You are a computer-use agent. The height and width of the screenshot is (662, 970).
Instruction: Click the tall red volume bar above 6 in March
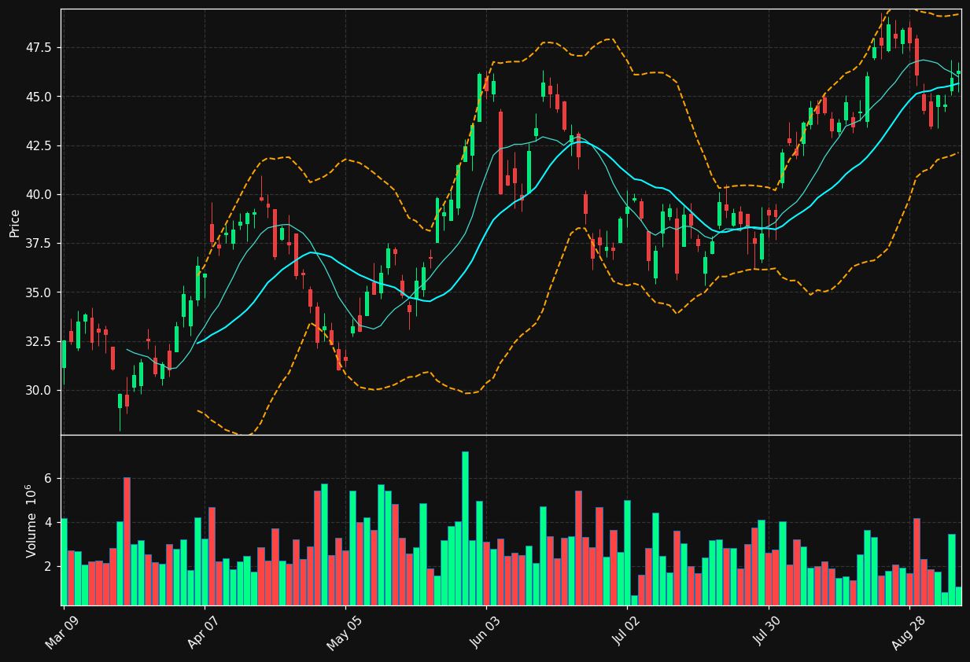[x=127, y=541]
